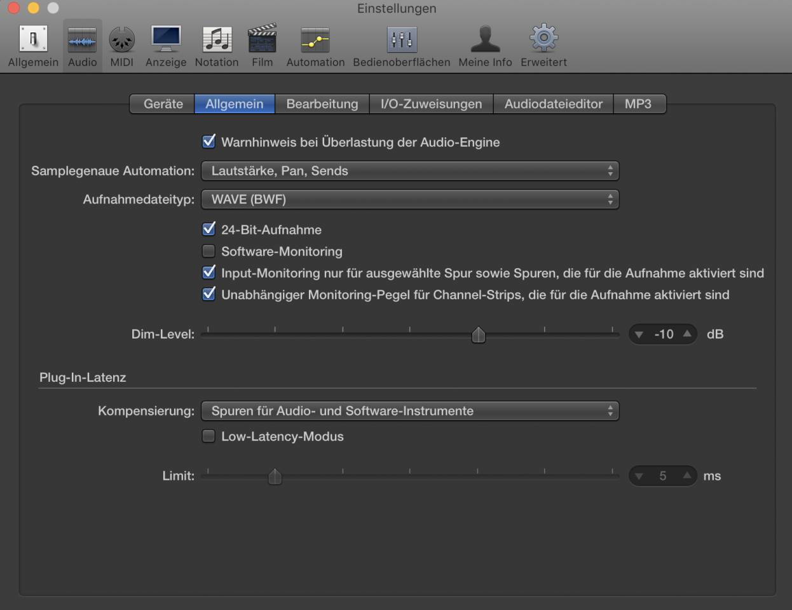Click the Dim-Level slider handle
The height and width of the screenshot is (610, 792).
479,335
